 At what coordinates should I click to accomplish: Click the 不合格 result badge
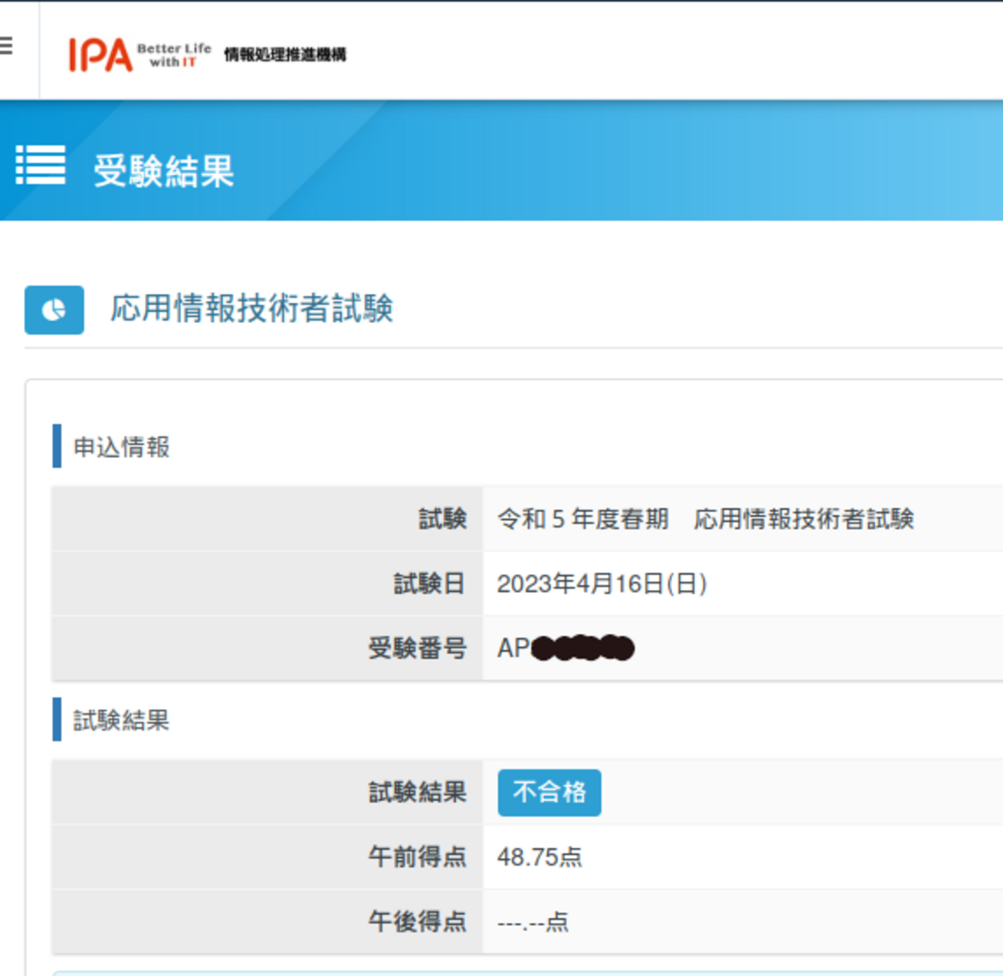pyautogui.click(x=549, y=793)
